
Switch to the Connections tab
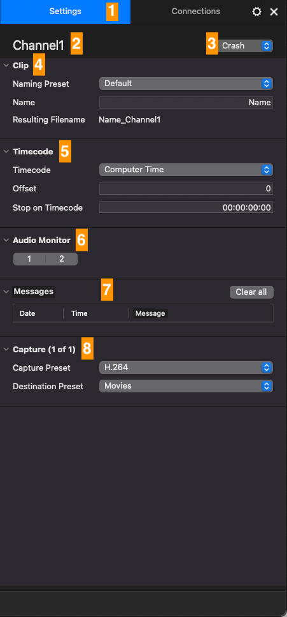(195, 11)
